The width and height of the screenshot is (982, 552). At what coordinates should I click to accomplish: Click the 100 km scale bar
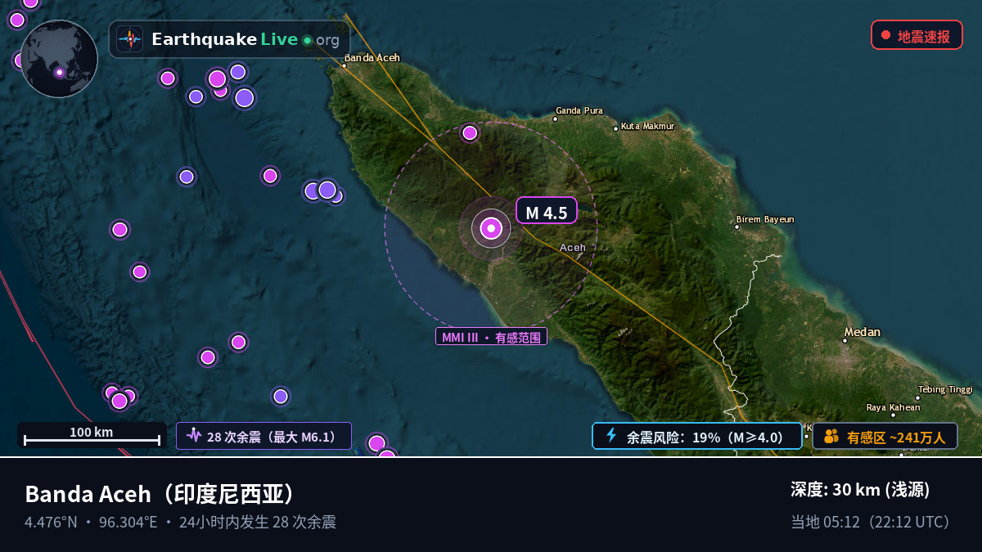tap(92, 436)
